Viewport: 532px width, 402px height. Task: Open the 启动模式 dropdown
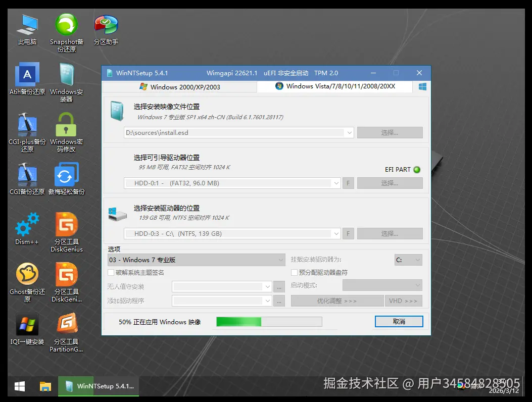tap(382, 285)
